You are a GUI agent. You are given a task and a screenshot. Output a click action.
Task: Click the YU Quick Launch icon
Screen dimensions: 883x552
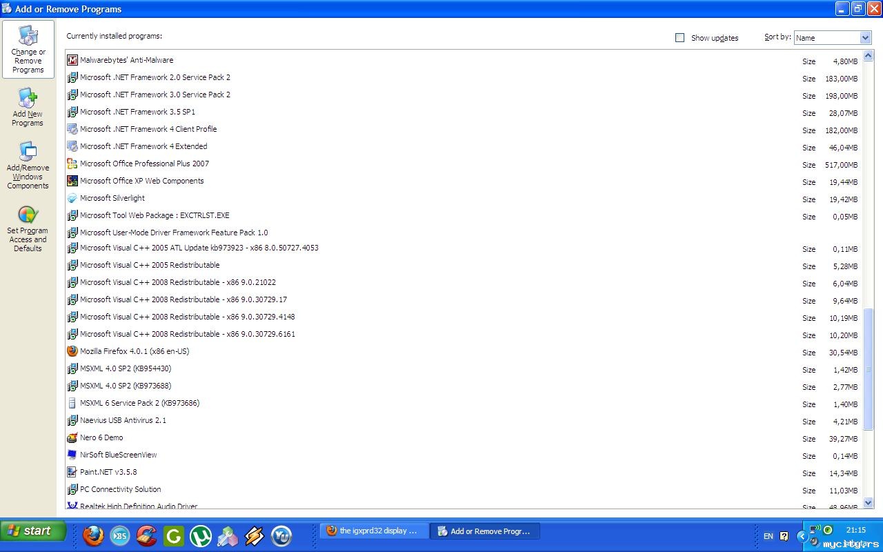coord(281,535)
